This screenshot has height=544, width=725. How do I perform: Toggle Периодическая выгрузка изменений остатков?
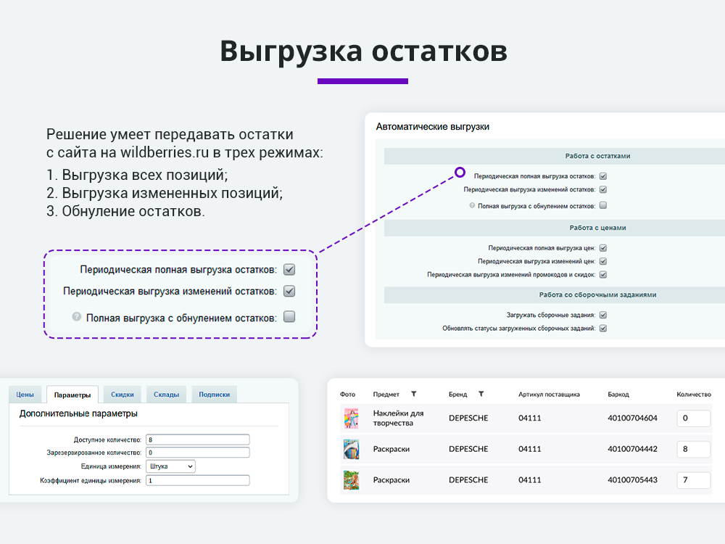click(x=602, y=189)
